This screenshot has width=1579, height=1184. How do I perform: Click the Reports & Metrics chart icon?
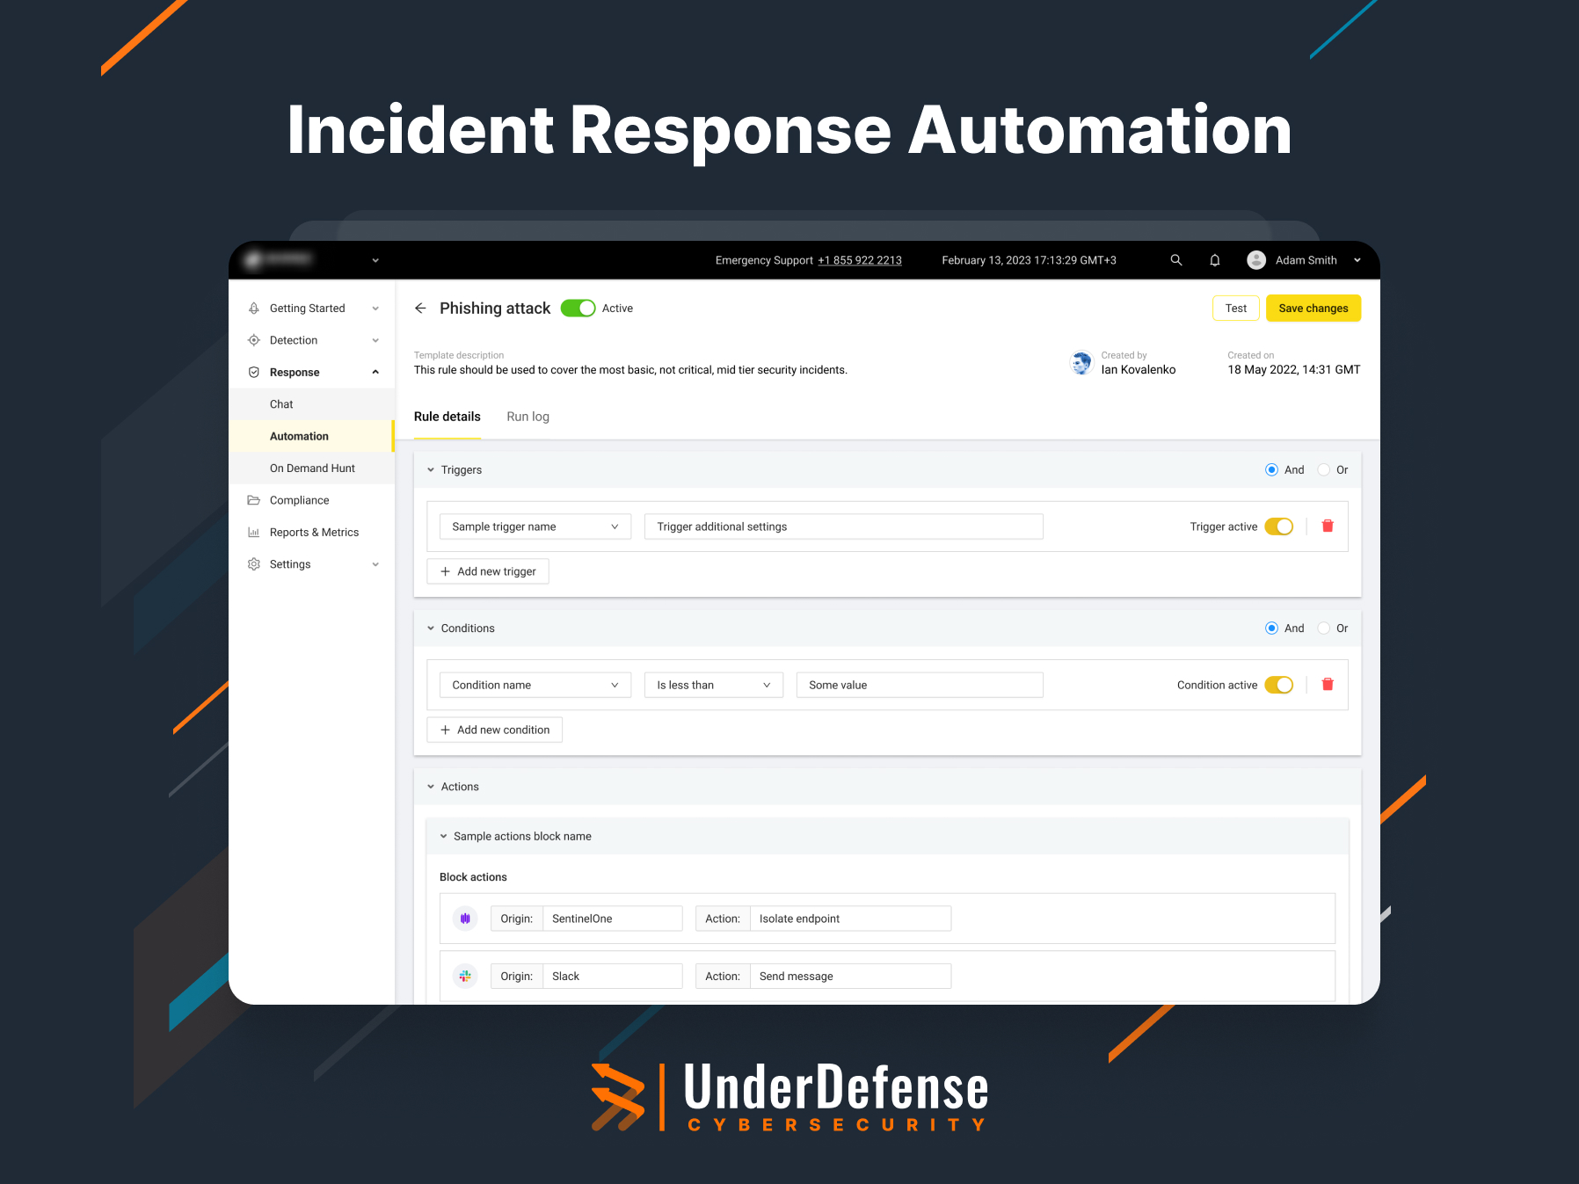(254, 532)
